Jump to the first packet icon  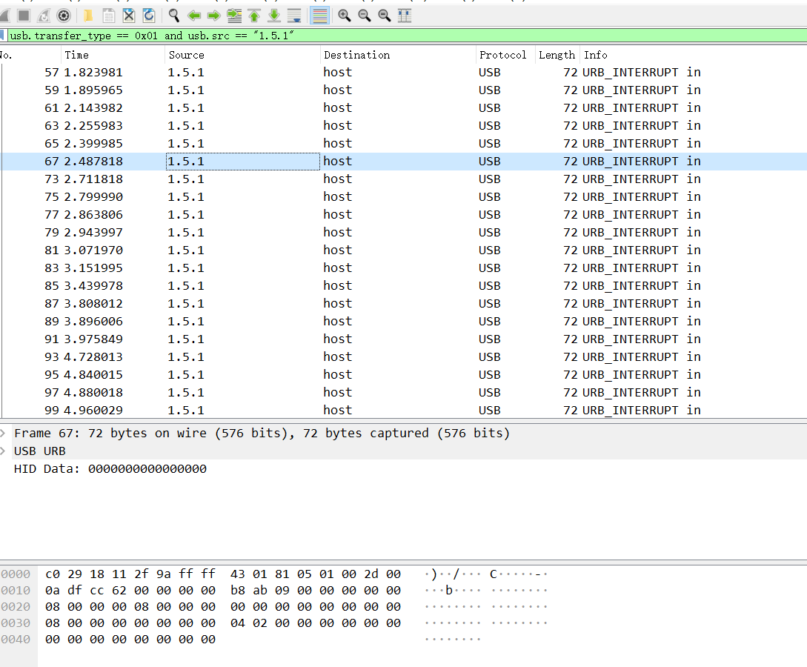tap(254, 15)
